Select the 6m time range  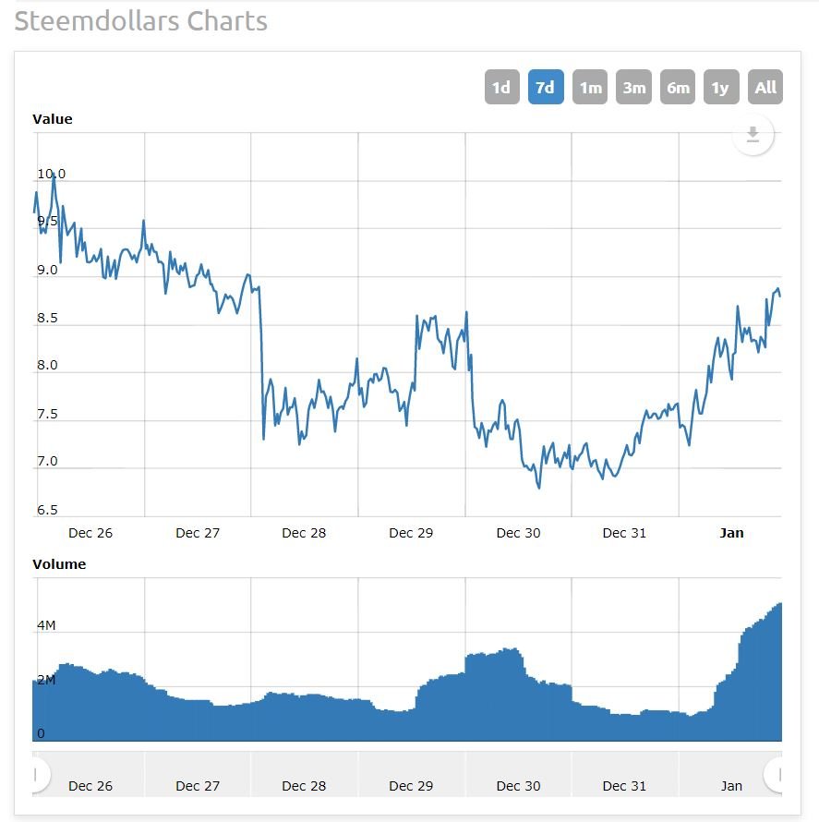[x=678, y=87]
